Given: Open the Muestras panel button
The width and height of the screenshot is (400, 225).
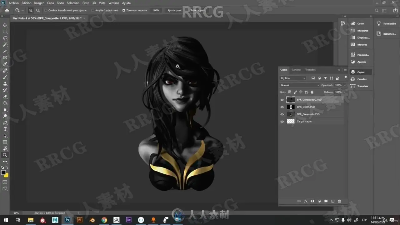Looking at the screenshot, I should pyautogui.click(x=360, y=31).
